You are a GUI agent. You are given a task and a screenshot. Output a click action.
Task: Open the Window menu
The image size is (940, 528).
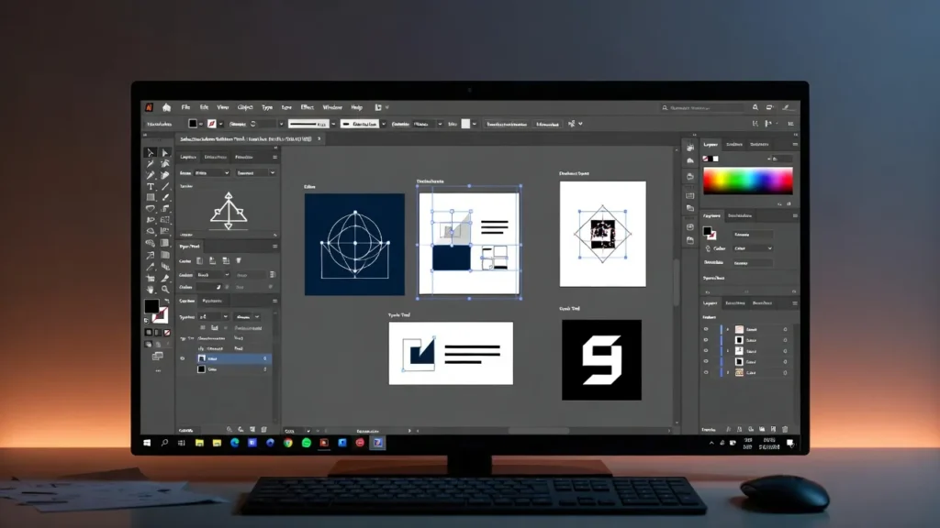coord(330,106)
